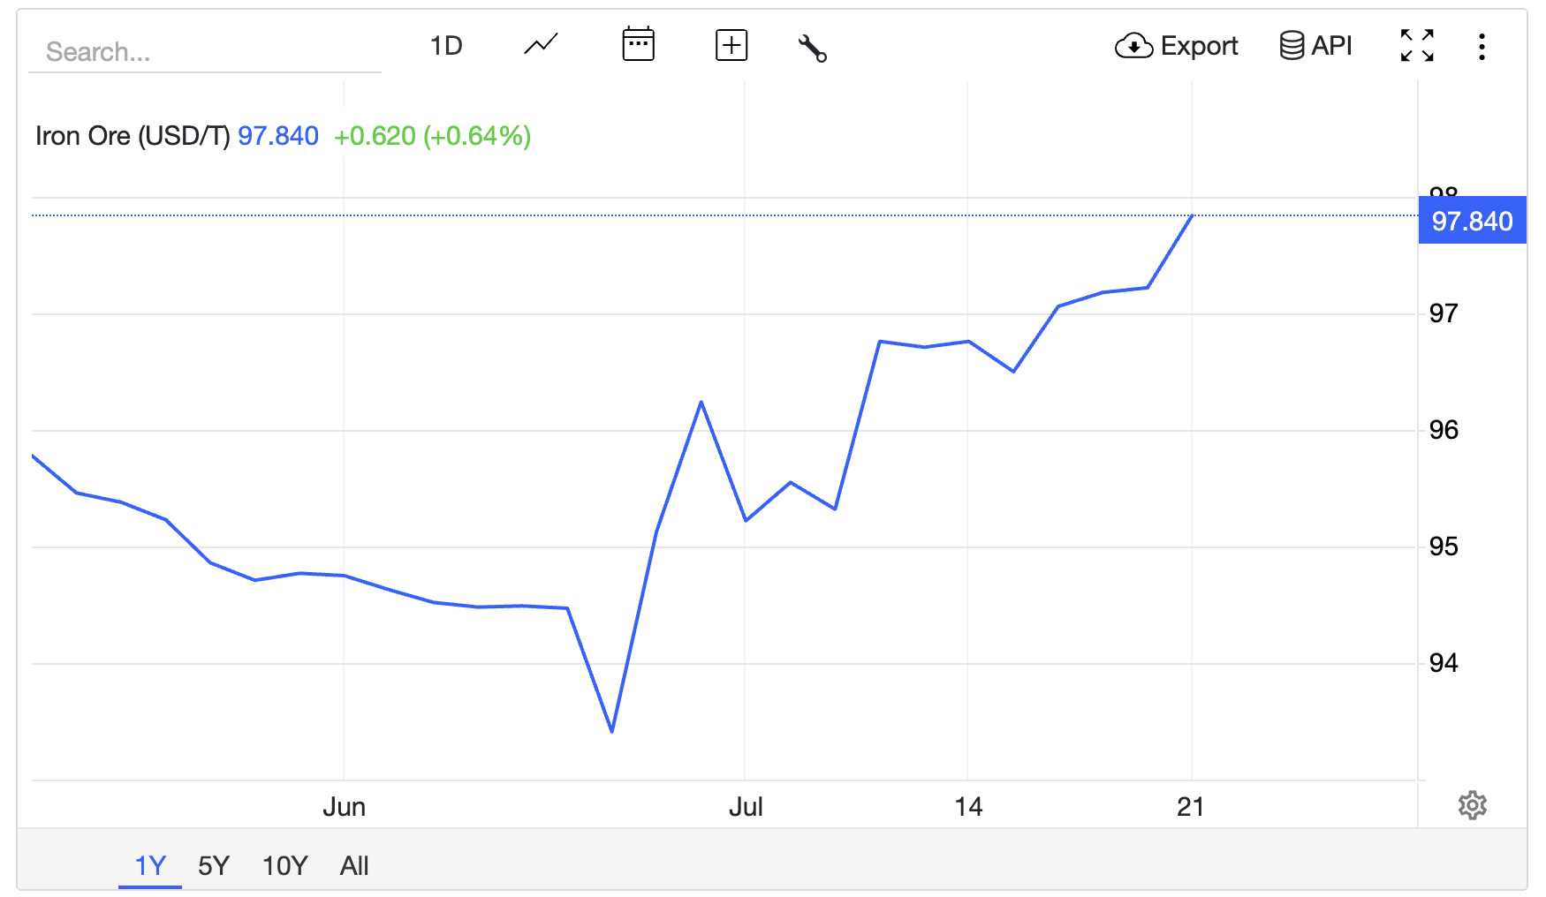Click the Iron Ore (USD/T) title

click(x=133, y=136)
